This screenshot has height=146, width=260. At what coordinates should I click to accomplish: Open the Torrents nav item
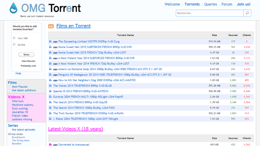(192, 4)
